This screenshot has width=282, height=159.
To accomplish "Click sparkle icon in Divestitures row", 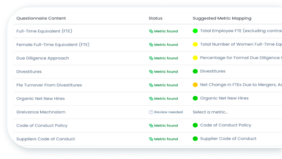I will pyautogui.click(x=151, y=72).
